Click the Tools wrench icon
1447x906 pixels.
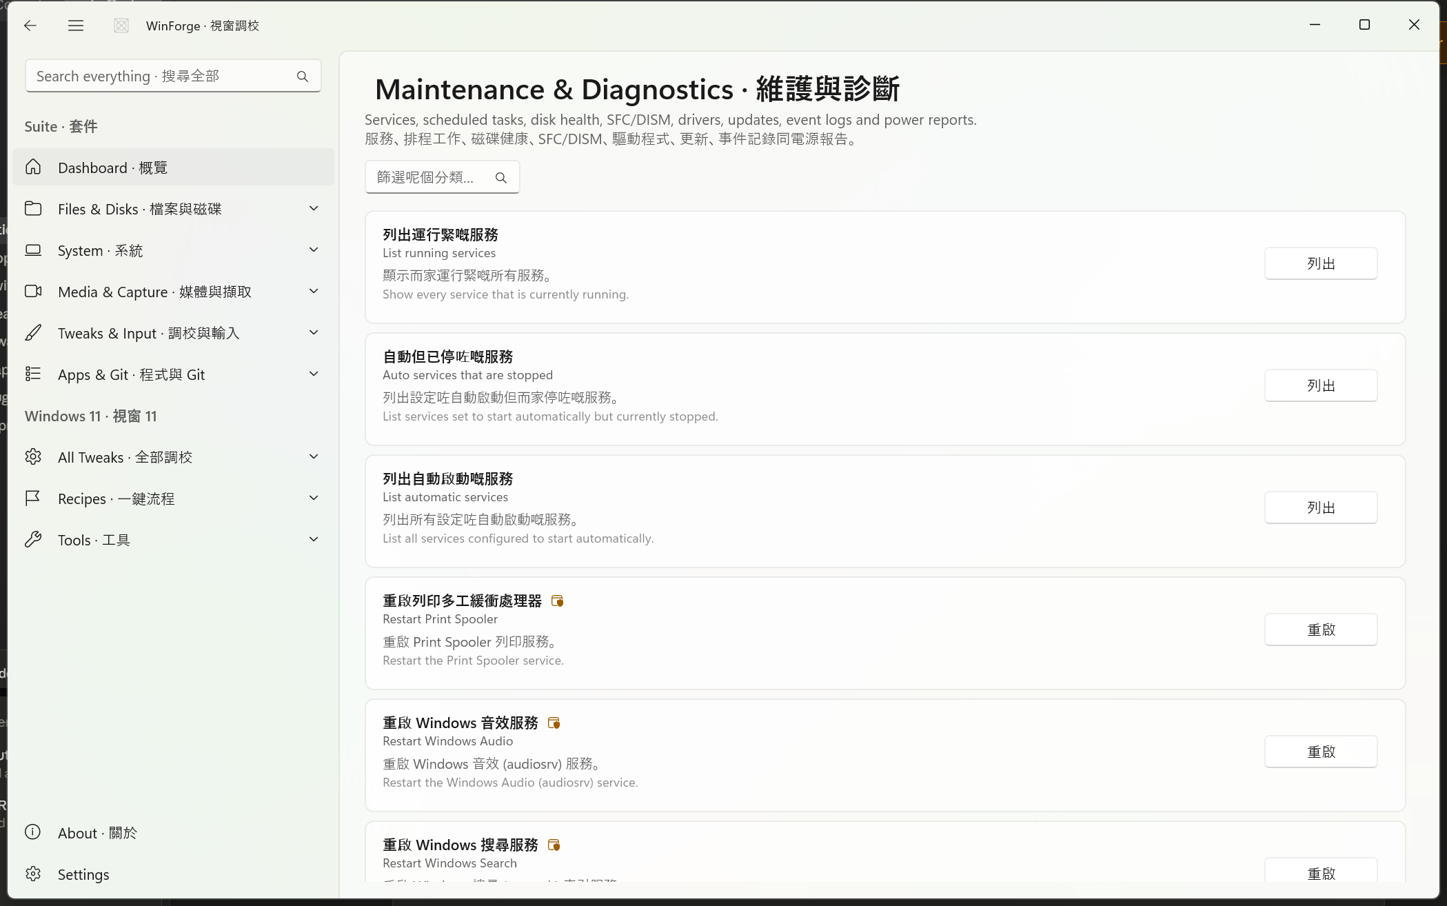click(x=33, y=539)
